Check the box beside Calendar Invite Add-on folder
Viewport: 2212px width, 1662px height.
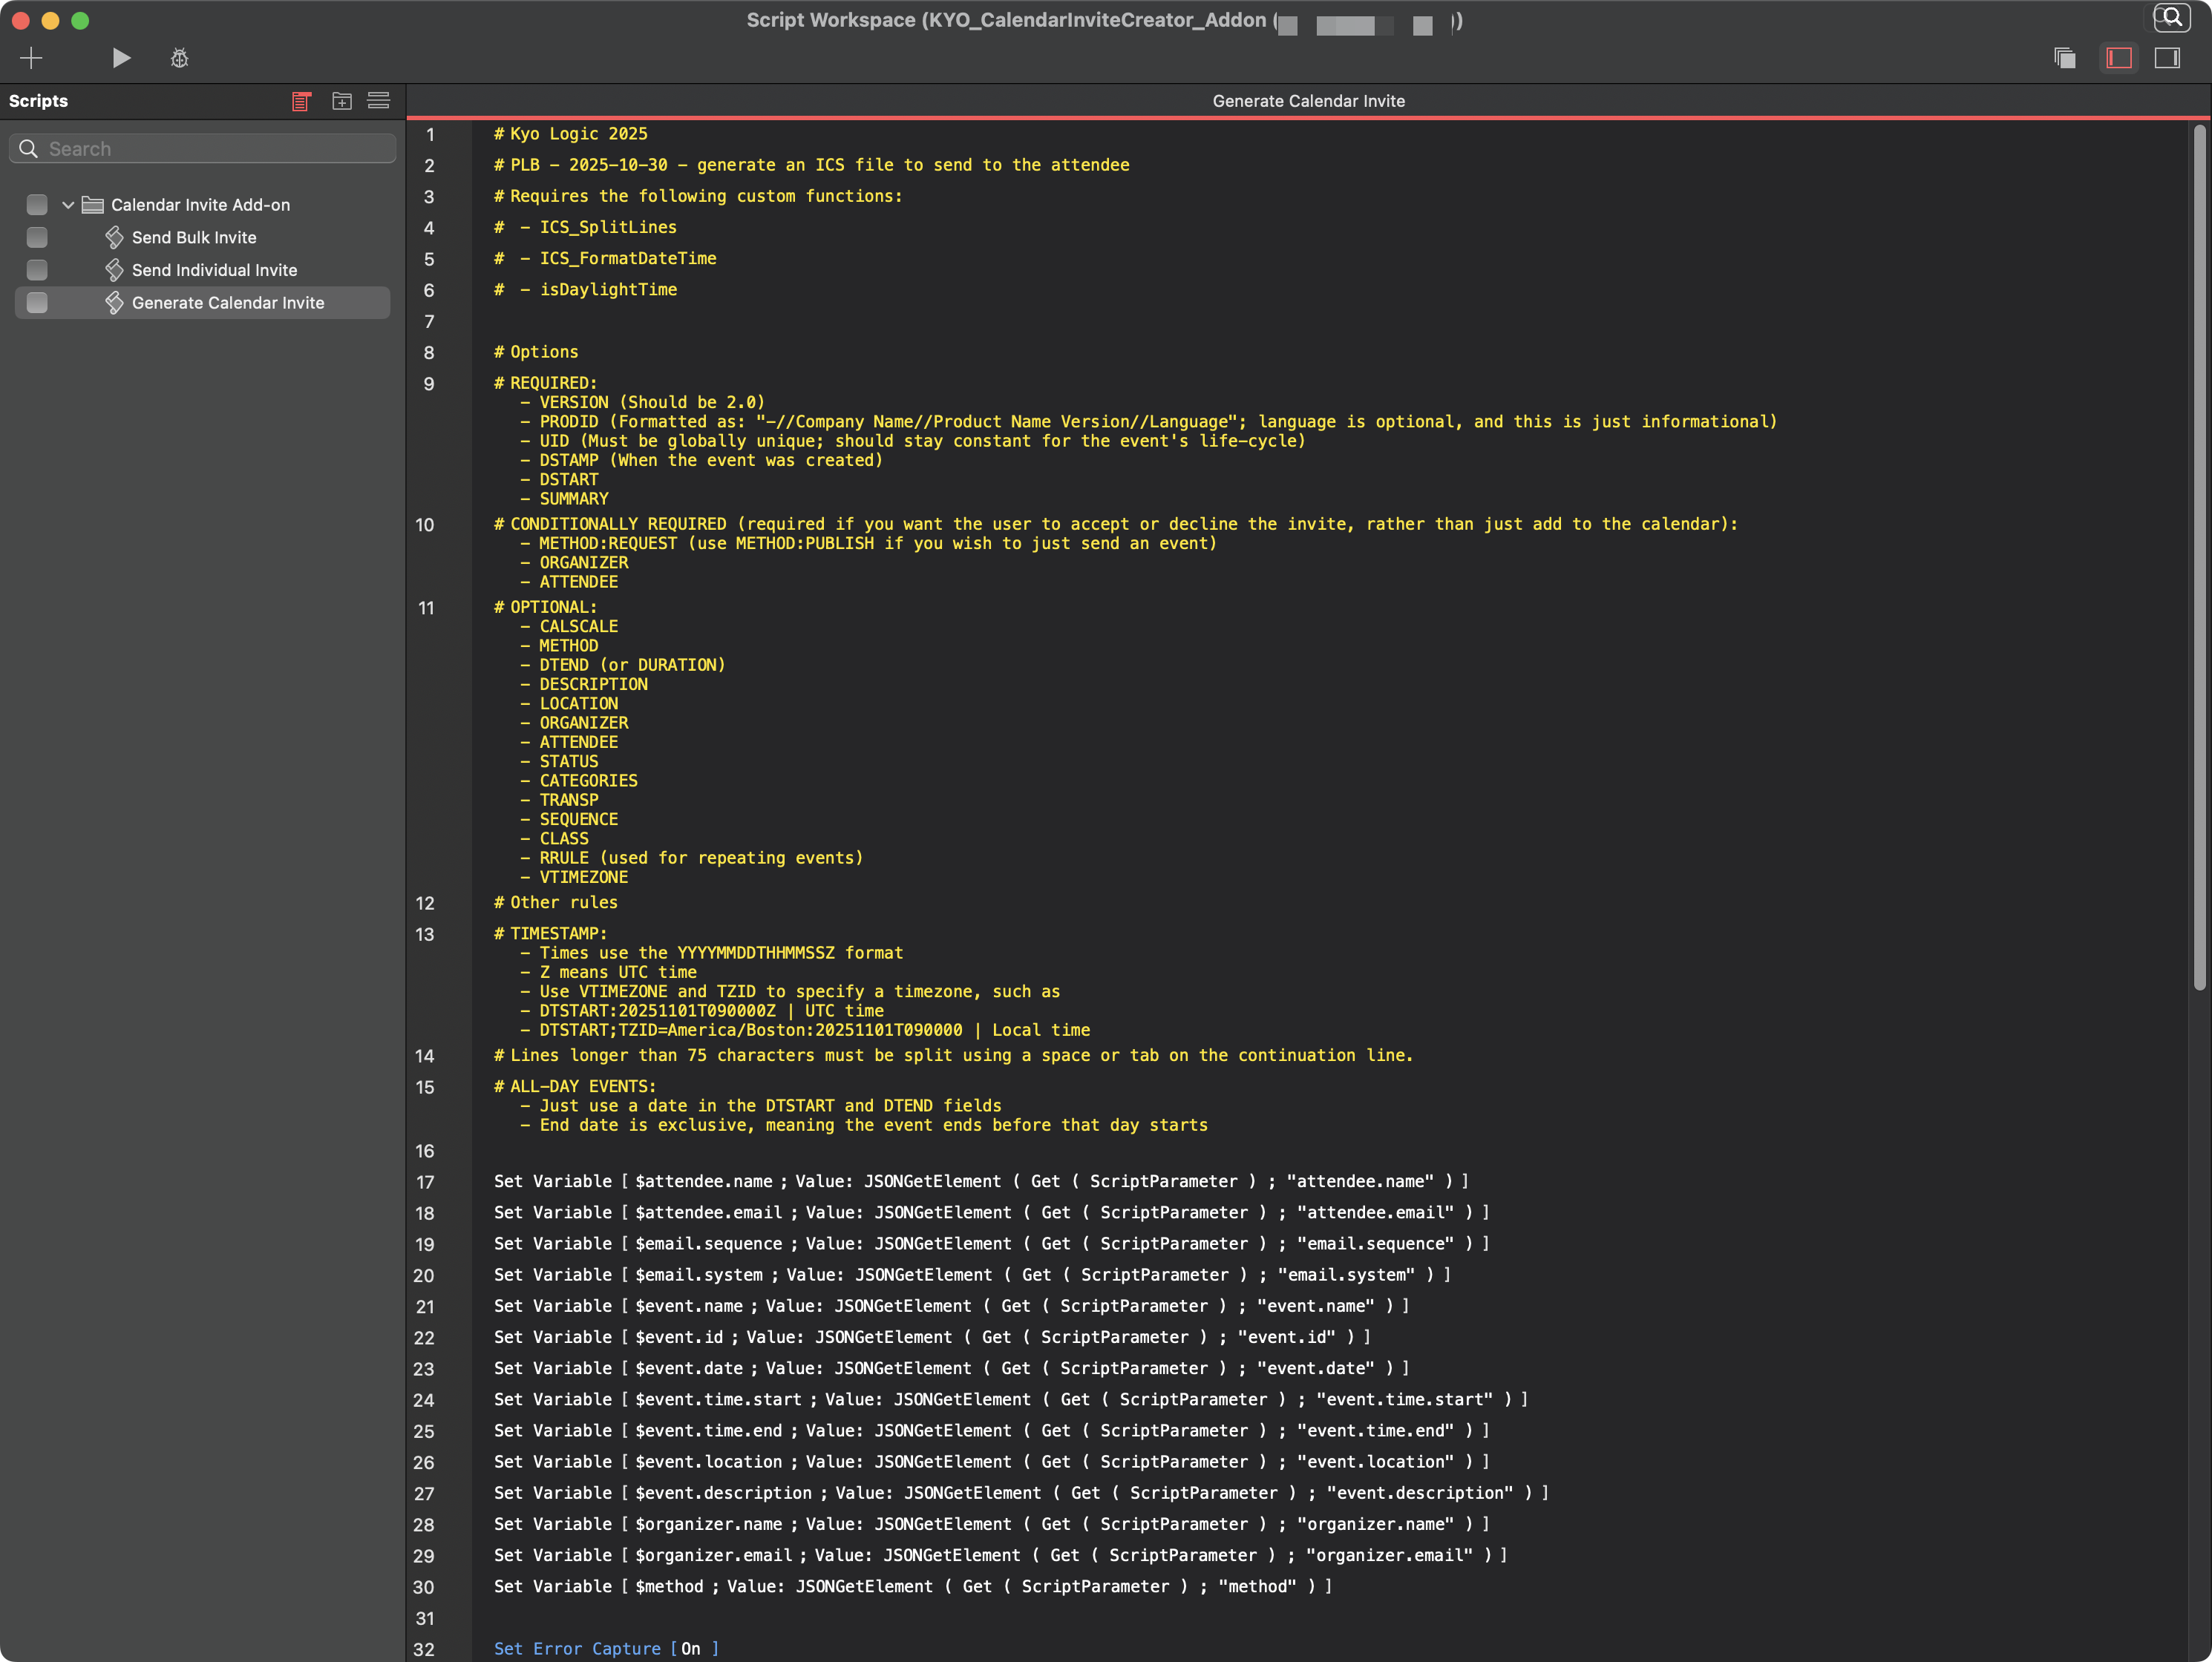37,205
